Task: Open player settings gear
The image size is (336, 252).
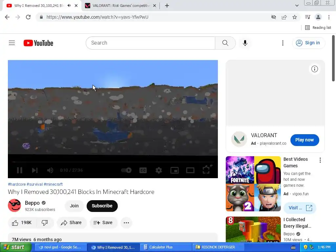Action: pyautogui.click(x=158, y=170)
